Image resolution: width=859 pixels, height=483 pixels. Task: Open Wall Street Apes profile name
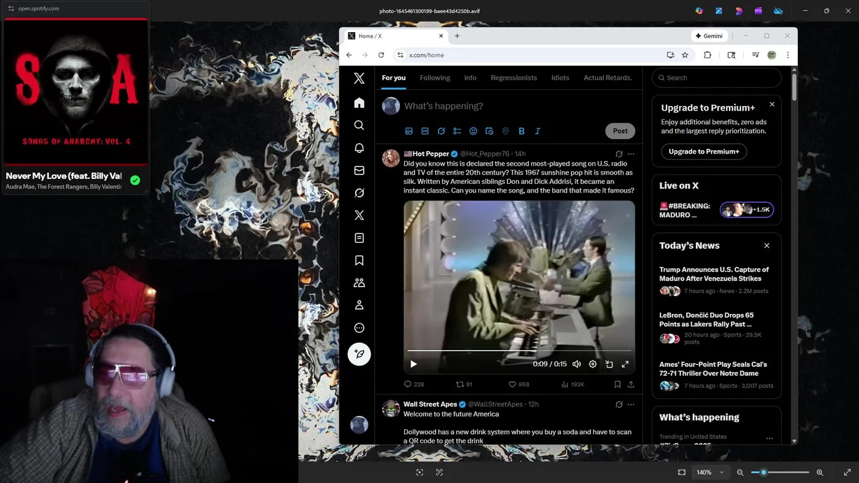(x=430, y=405)
